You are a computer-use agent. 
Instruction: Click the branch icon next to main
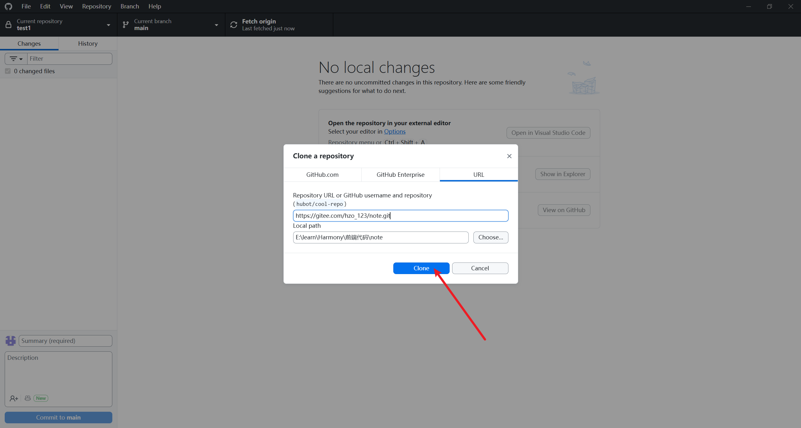[x=126, y=25]
